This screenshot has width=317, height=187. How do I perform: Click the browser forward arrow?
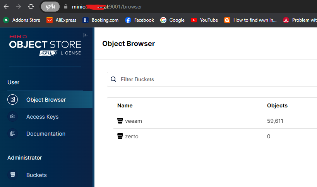pos(19,7)
